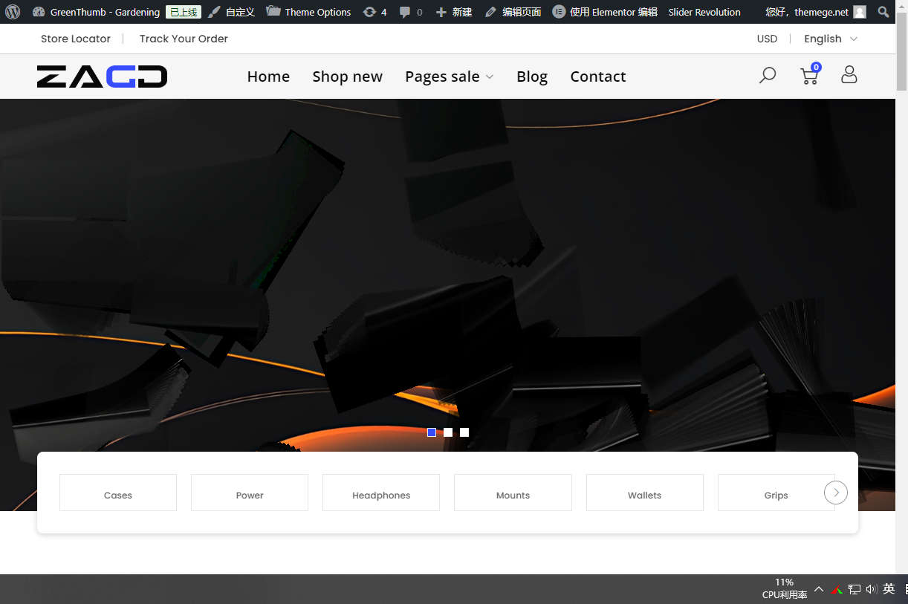Expand the Pages sale submenu
Image resolution: width=908 pixels, height=604 pixels.
[450, 77]
